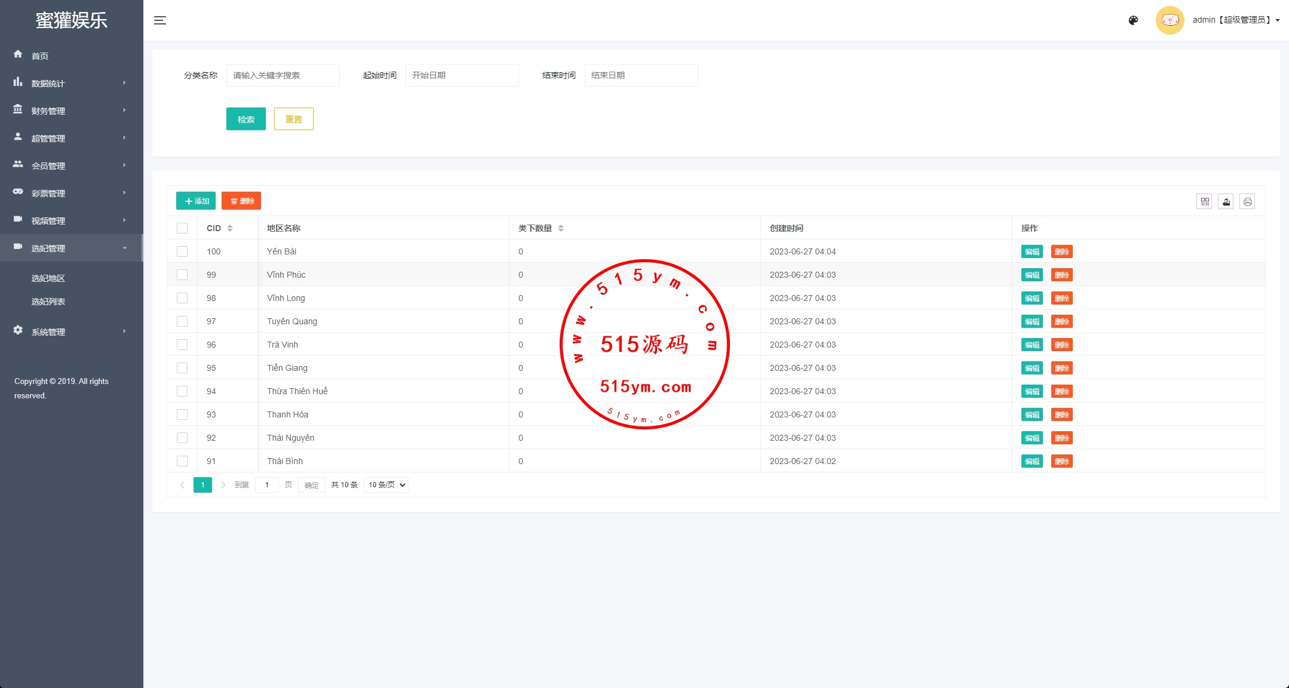Open the theme color palette icon
Screen dimensions: 1289x688
(1133, 20)
